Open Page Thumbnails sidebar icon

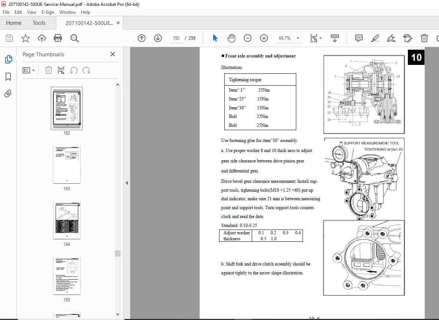click(9, 59)
